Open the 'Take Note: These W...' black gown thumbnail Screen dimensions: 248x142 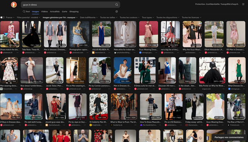coord(32,34)
